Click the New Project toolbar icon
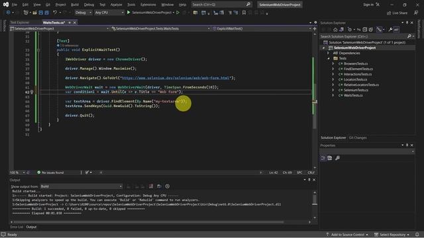Screen dimensions: 424x238 [x=26, y=13]
